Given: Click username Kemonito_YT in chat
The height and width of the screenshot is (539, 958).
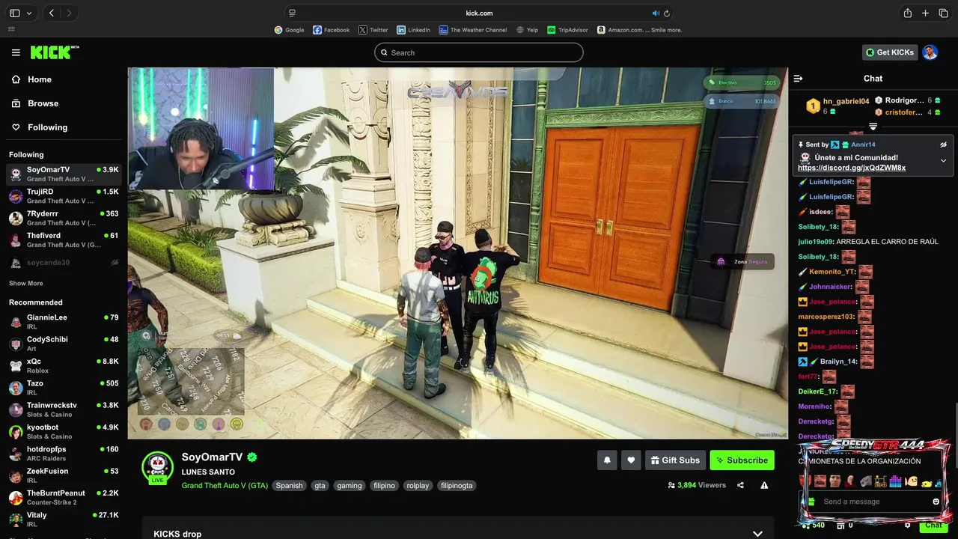Looking at the screenshot, I should coord(832,272).
